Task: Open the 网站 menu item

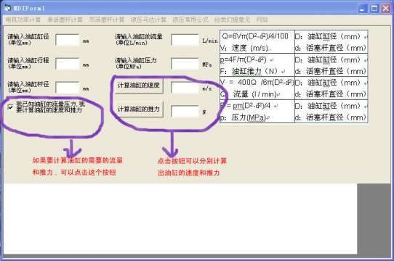Action: point(262,20)
